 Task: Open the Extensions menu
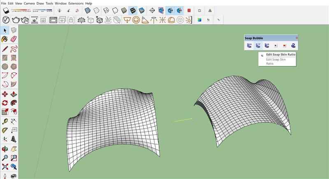pyautogui.click(x=76, y=3)
